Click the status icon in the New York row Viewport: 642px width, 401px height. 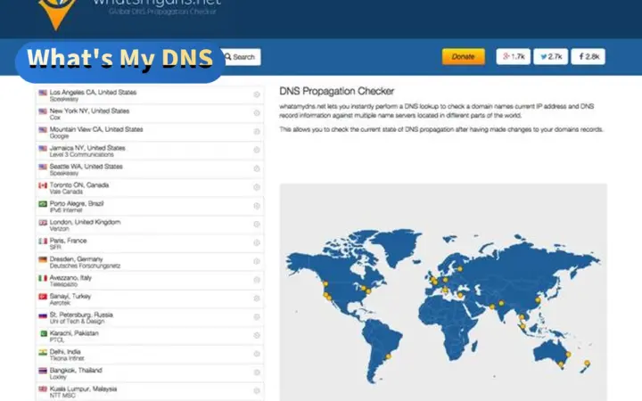[x=257, y=113]
